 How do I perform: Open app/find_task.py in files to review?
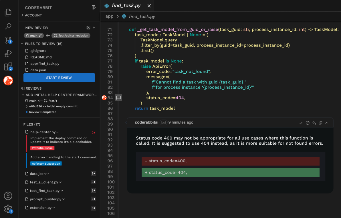click(45, 64)
